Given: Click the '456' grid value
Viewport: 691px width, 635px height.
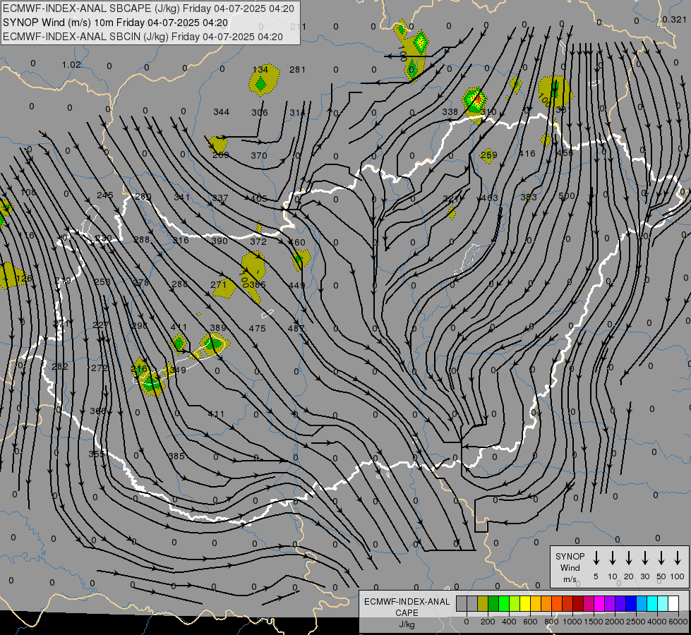Looking at the screenshot, I should pyautogui.click(x=565, y=153).
